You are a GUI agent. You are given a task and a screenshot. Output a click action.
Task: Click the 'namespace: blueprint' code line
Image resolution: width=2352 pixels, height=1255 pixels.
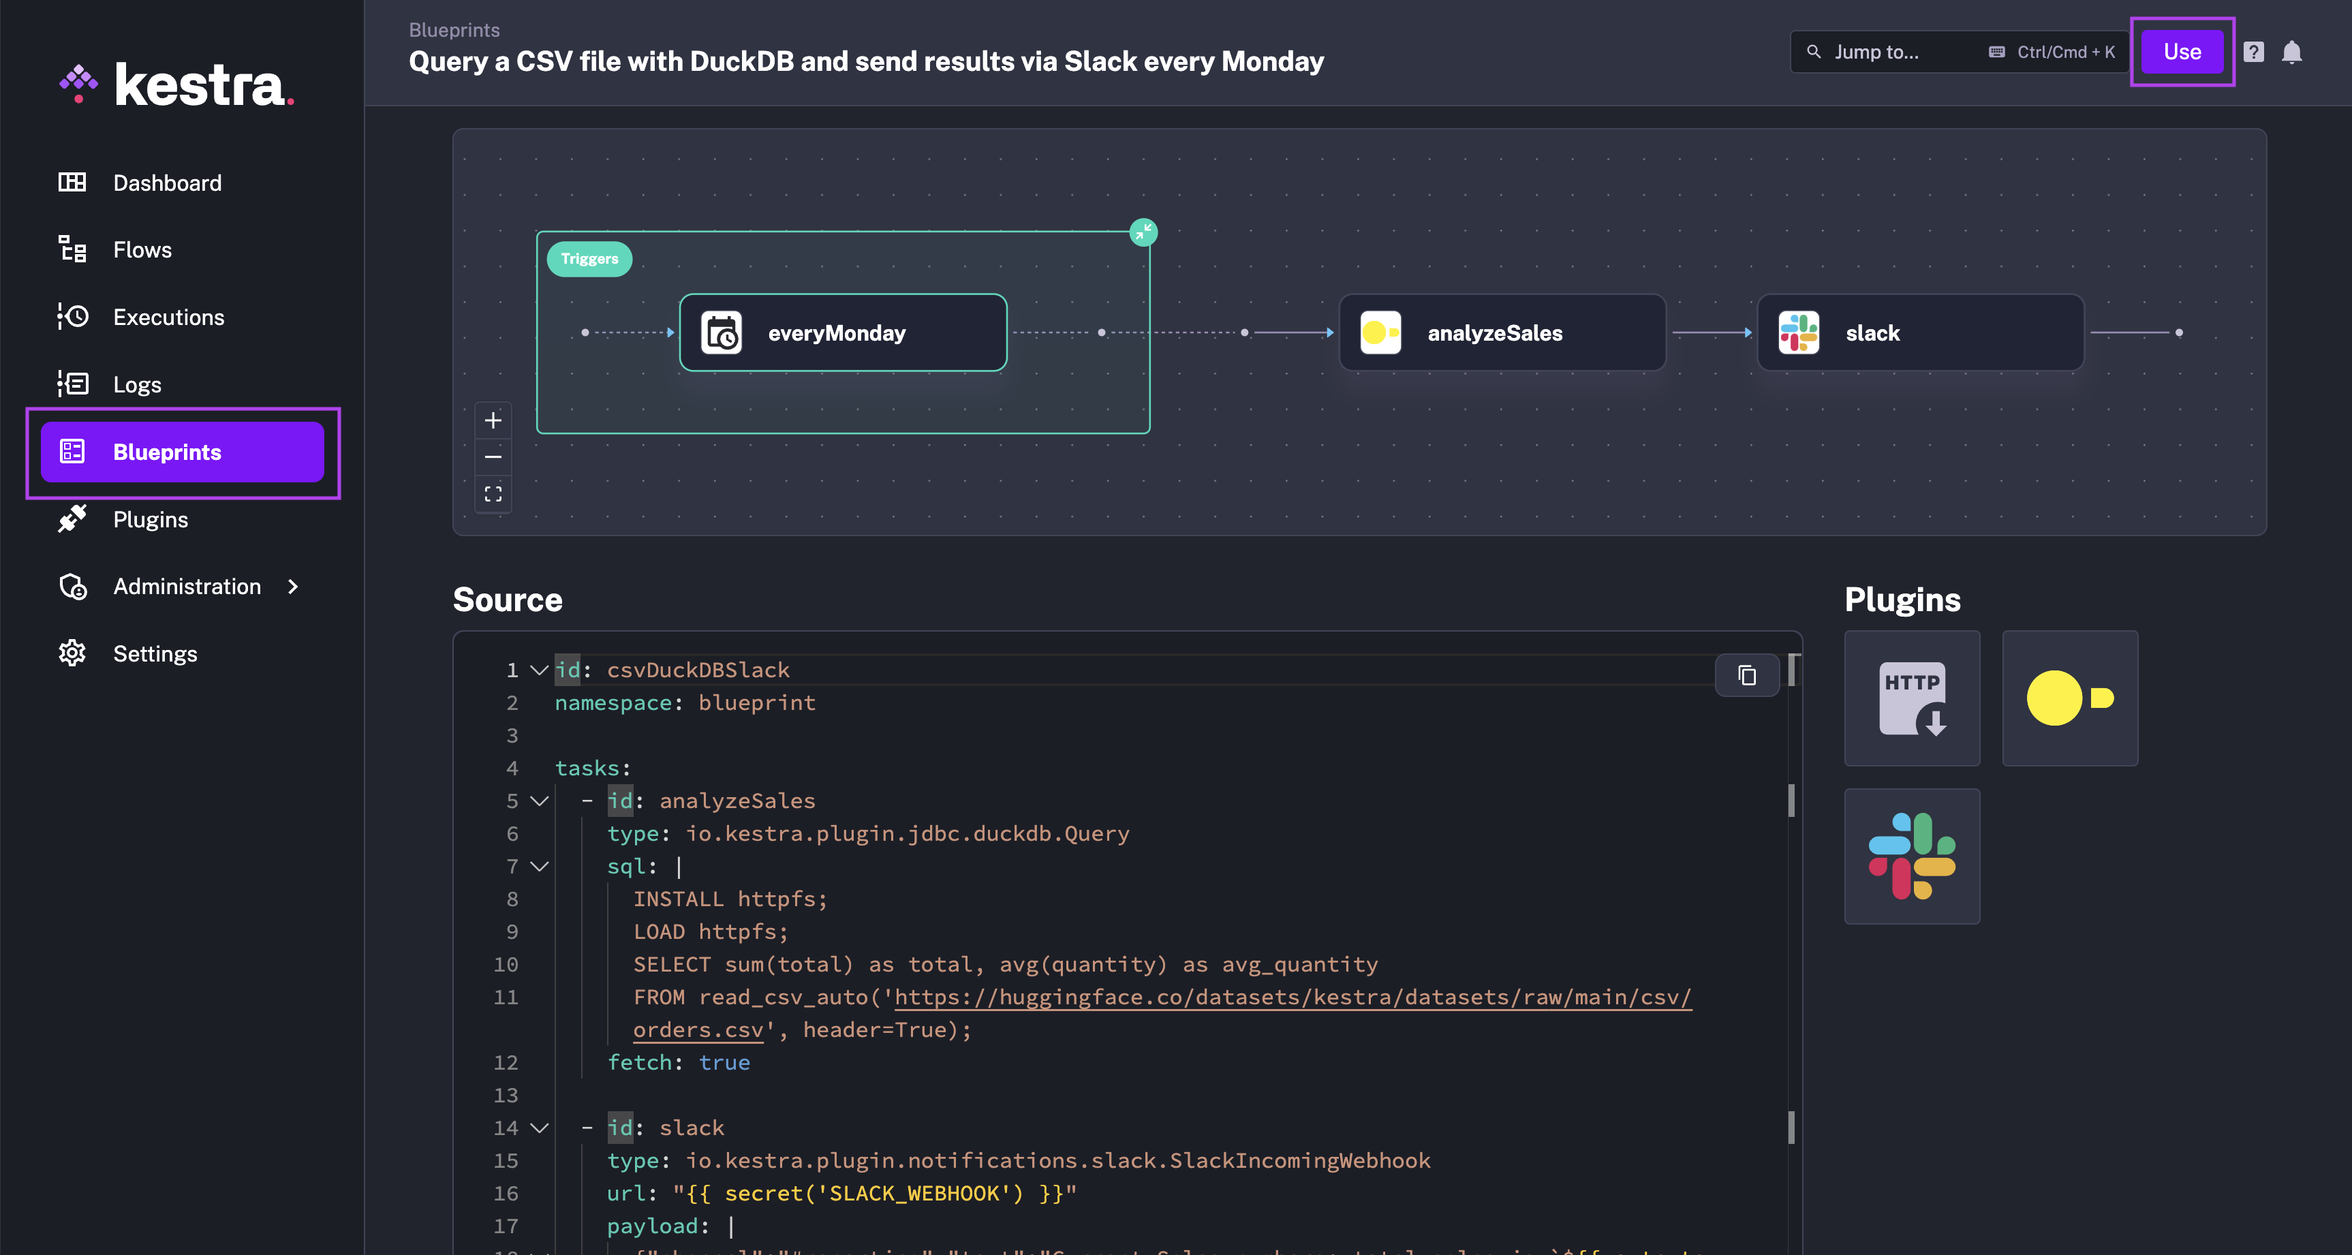point(685,703)
